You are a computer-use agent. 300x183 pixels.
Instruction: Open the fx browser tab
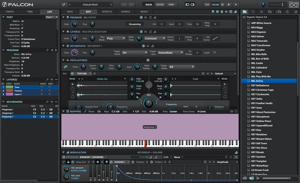point(270,11)
